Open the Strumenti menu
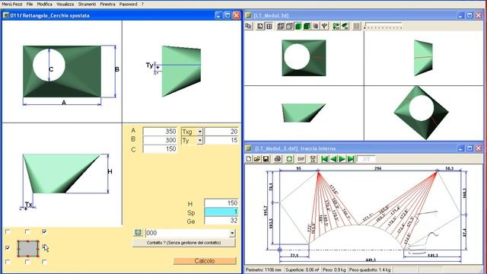 pyautogui.click(x=87, y=4)
